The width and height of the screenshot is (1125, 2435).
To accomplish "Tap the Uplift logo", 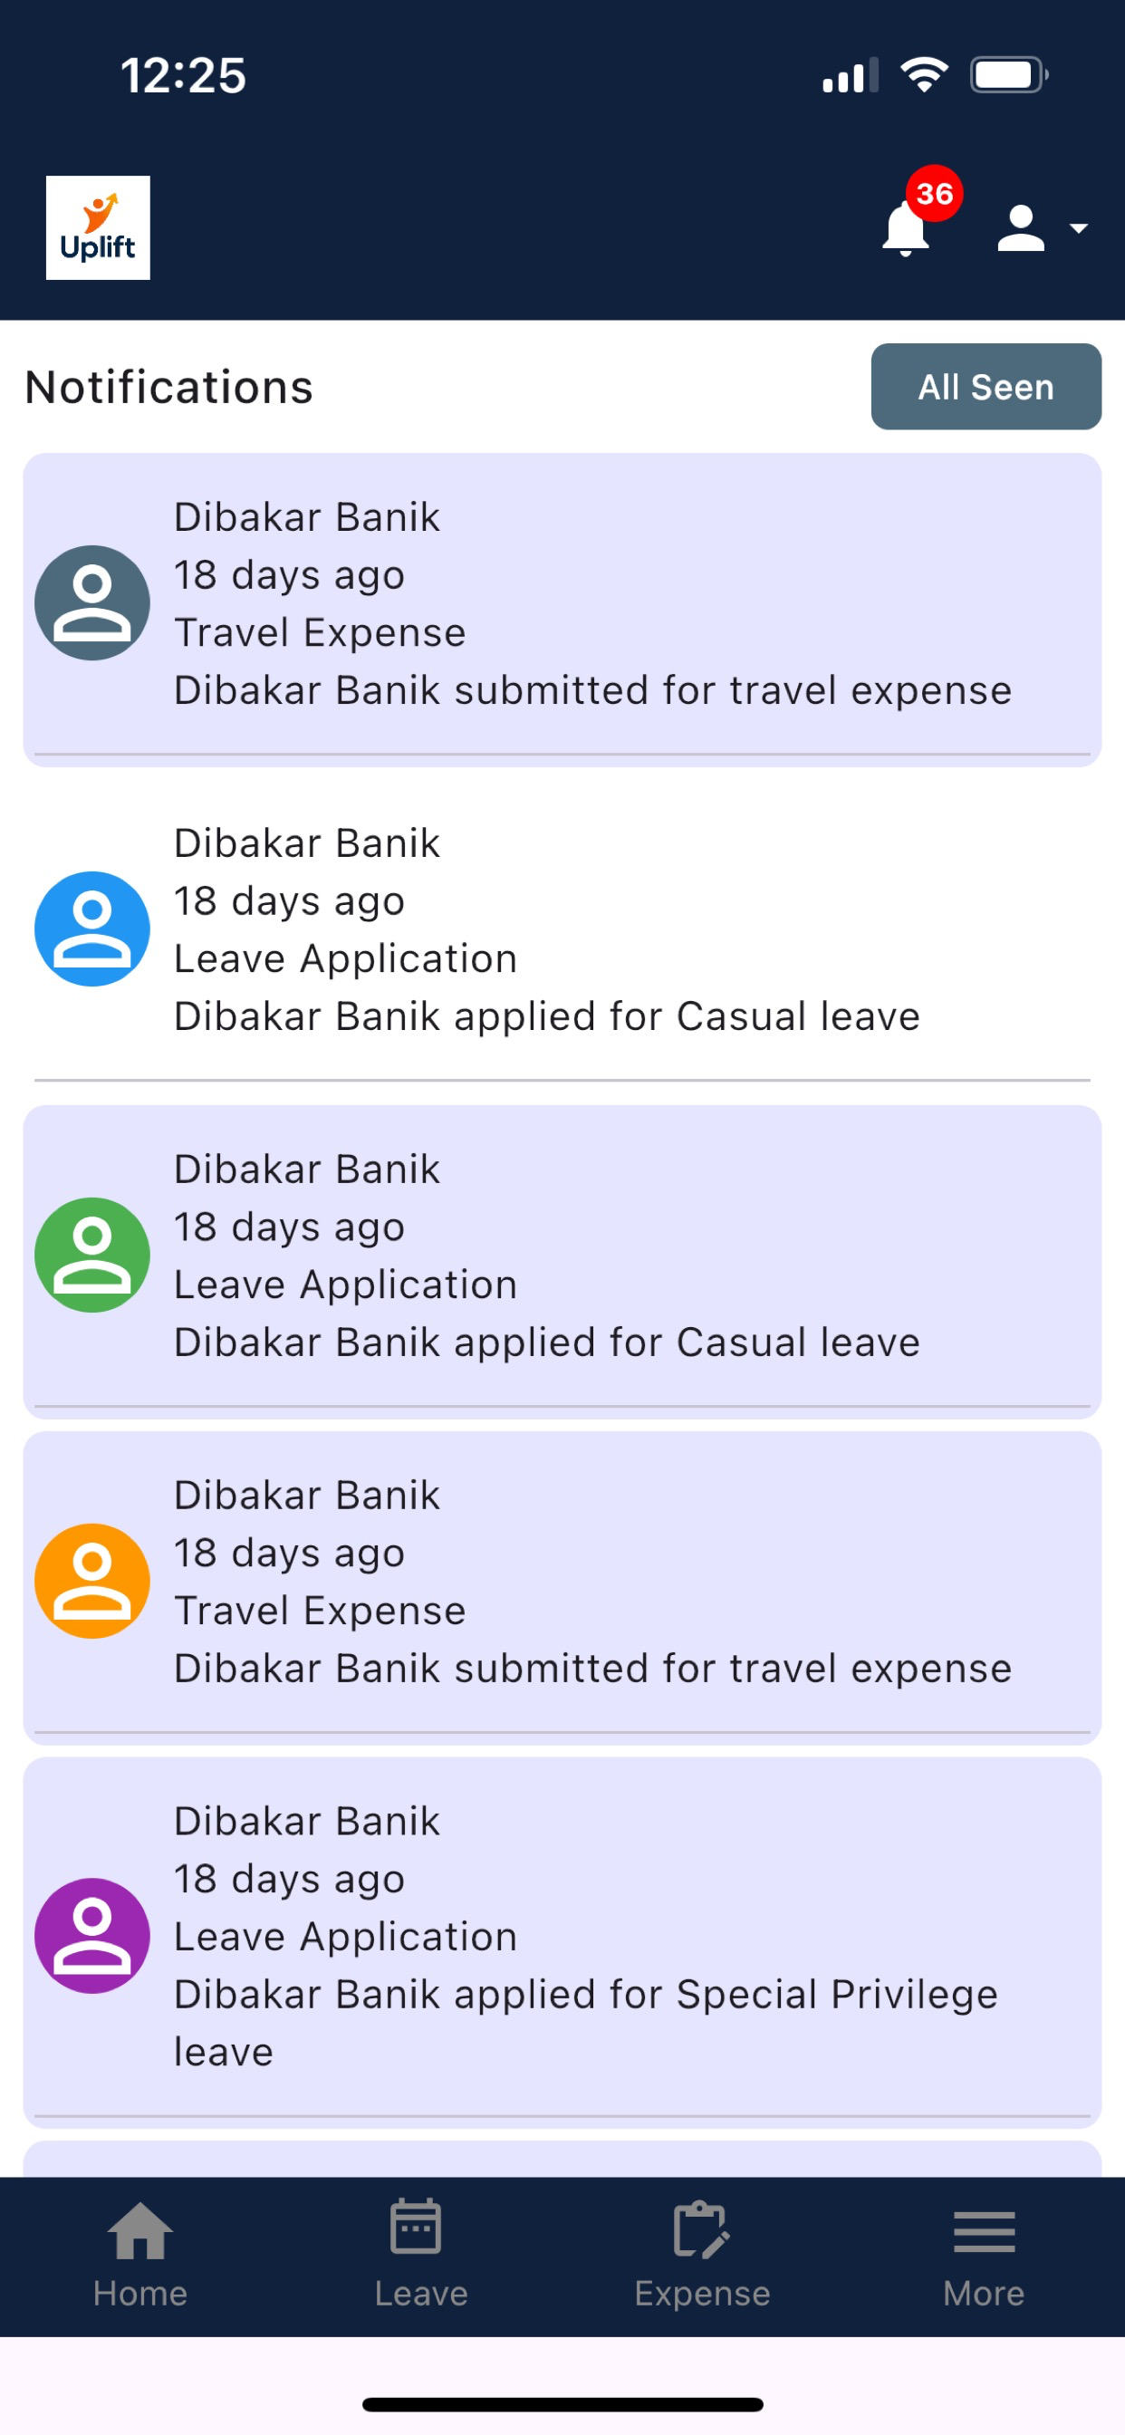I will click(99, 227).
